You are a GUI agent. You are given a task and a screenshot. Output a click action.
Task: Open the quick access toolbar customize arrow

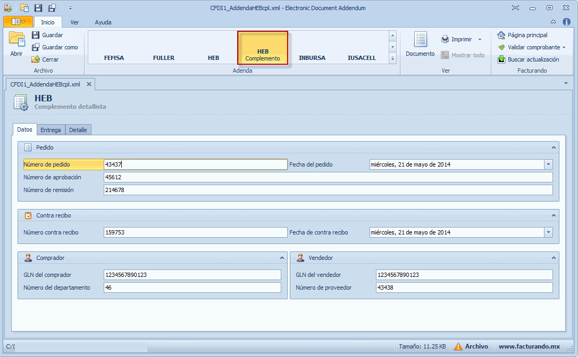pyautogui.click(x=70, y=8)
